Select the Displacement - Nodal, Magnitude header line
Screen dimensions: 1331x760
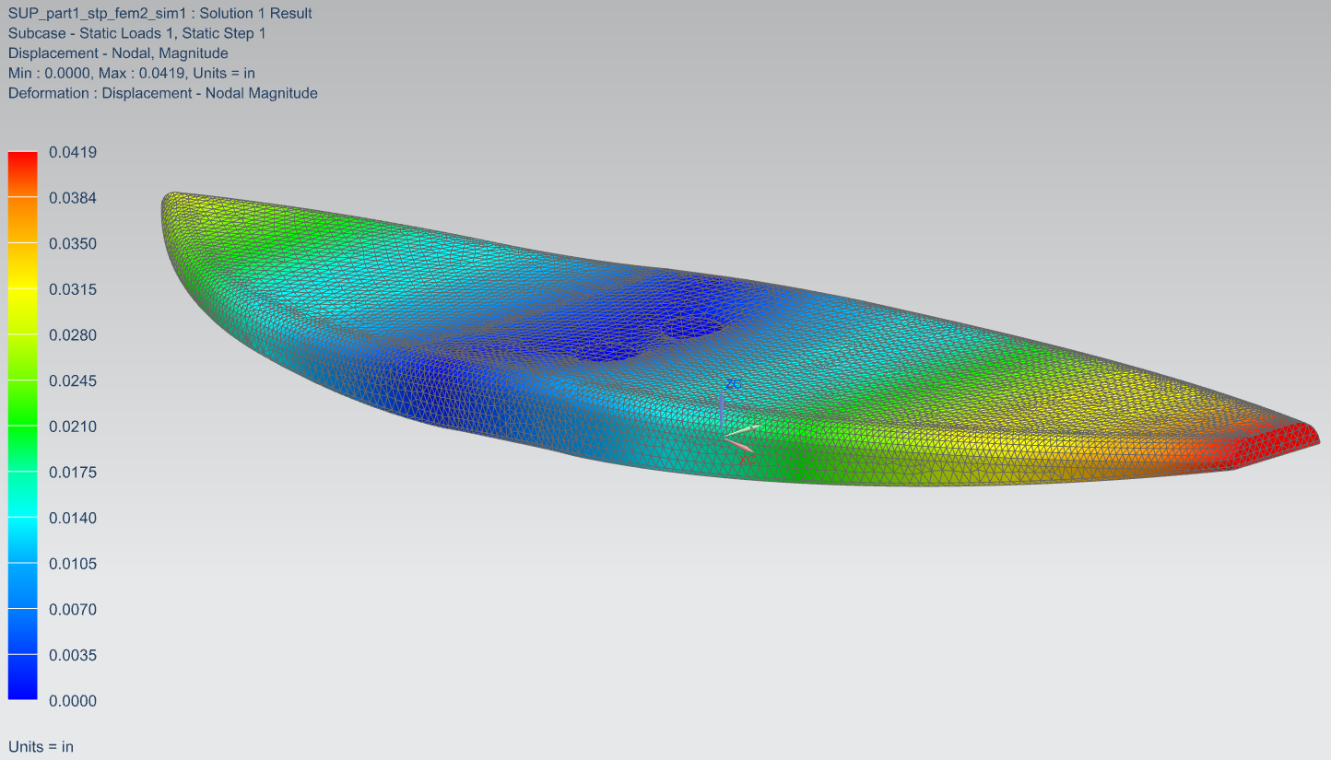point(118,53)
